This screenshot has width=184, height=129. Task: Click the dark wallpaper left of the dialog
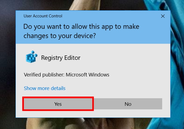8,64
